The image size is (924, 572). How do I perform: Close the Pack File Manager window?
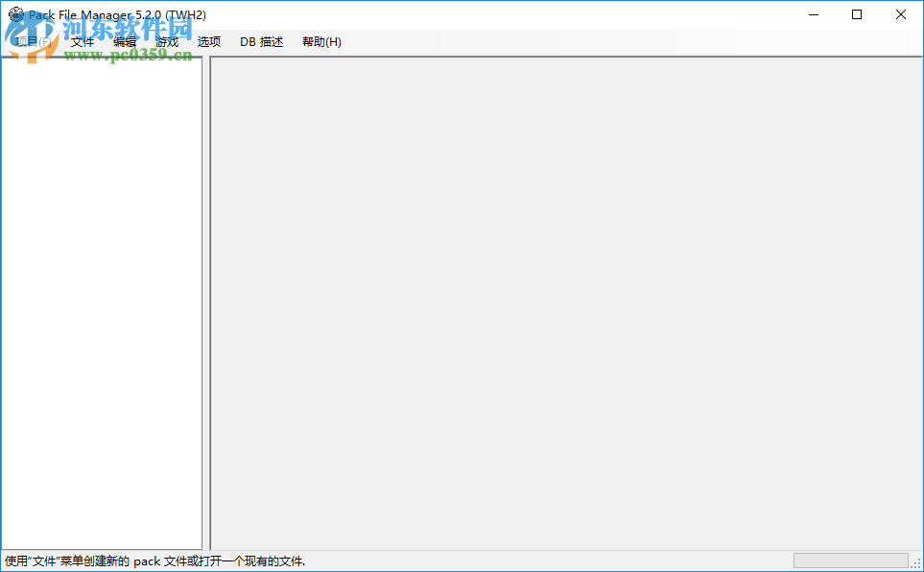click(x=899, y=14)
